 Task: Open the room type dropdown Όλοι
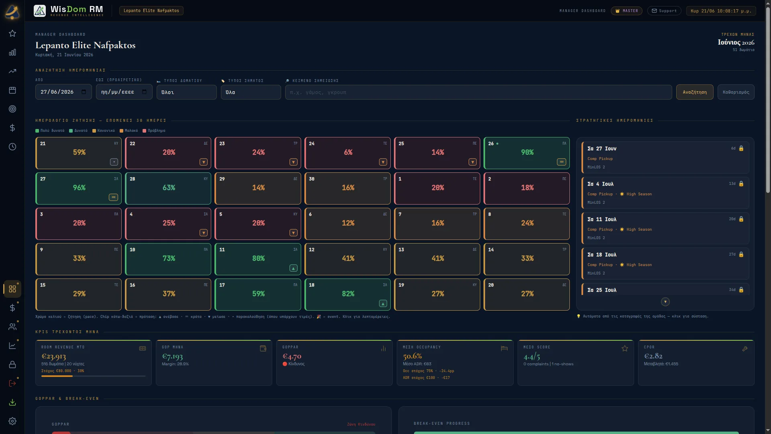(x=186, y=92)
